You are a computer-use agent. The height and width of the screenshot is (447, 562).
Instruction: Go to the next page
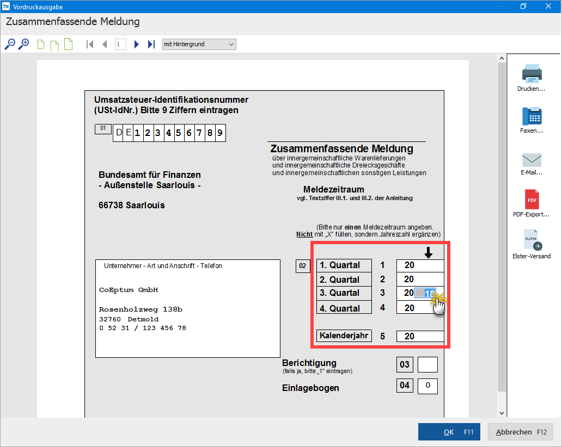[136, 45]
